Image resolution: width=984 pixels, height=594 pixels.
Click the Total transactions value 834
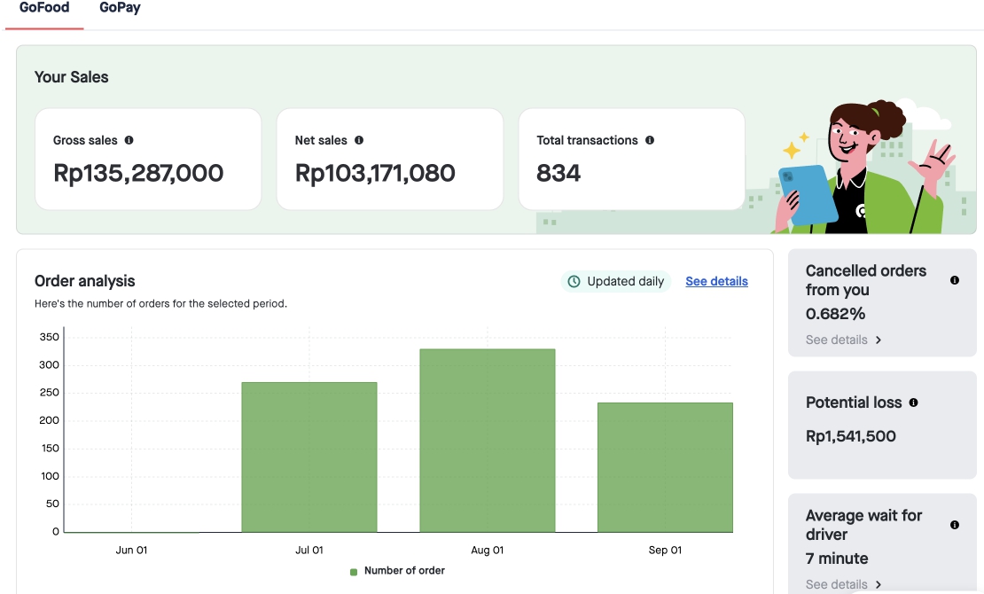point(558,173)
